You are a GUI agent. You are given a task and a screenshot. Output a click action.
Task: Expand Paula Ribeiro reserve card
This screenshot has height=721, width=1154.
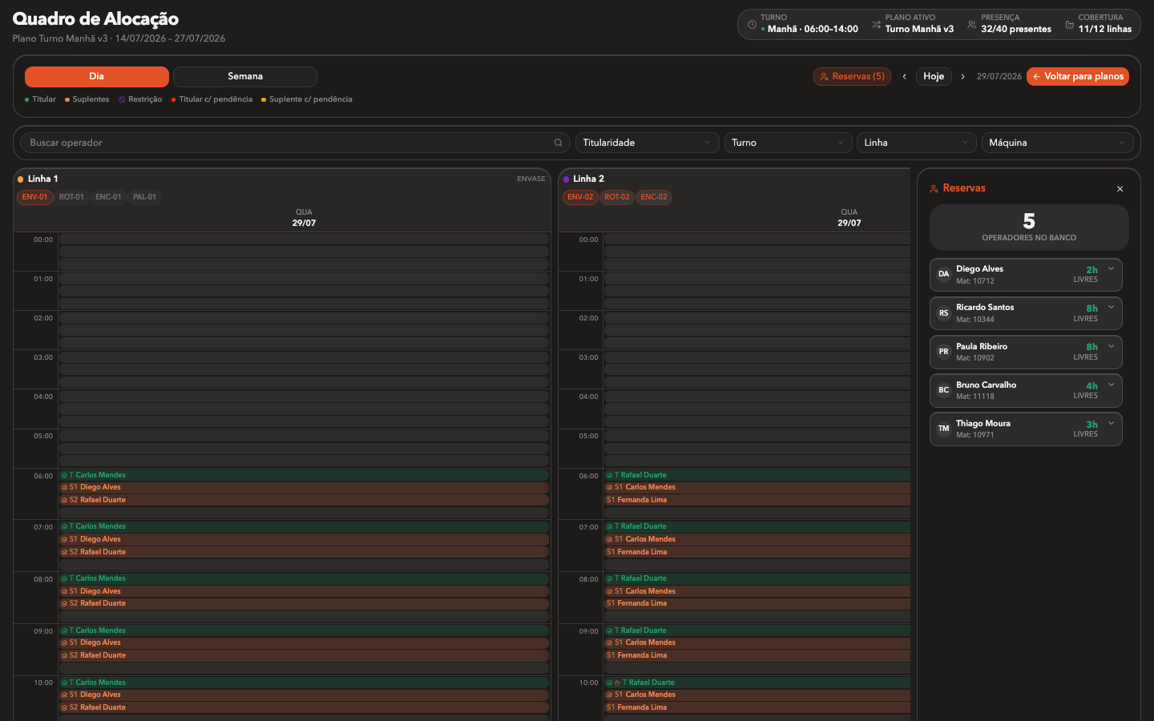coord(1112,346)
